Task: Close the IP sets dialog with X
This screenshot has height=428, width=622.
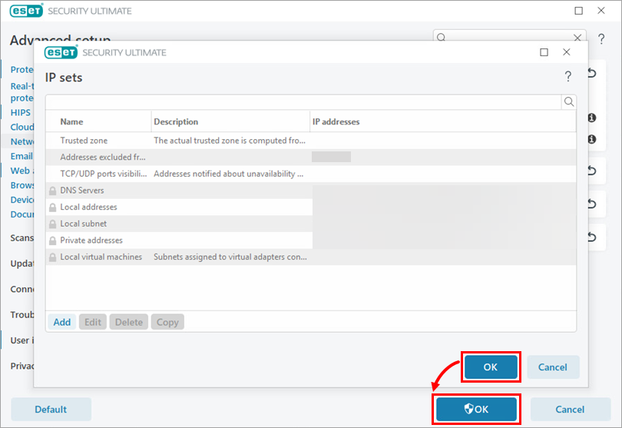Action: pos(567,52)
